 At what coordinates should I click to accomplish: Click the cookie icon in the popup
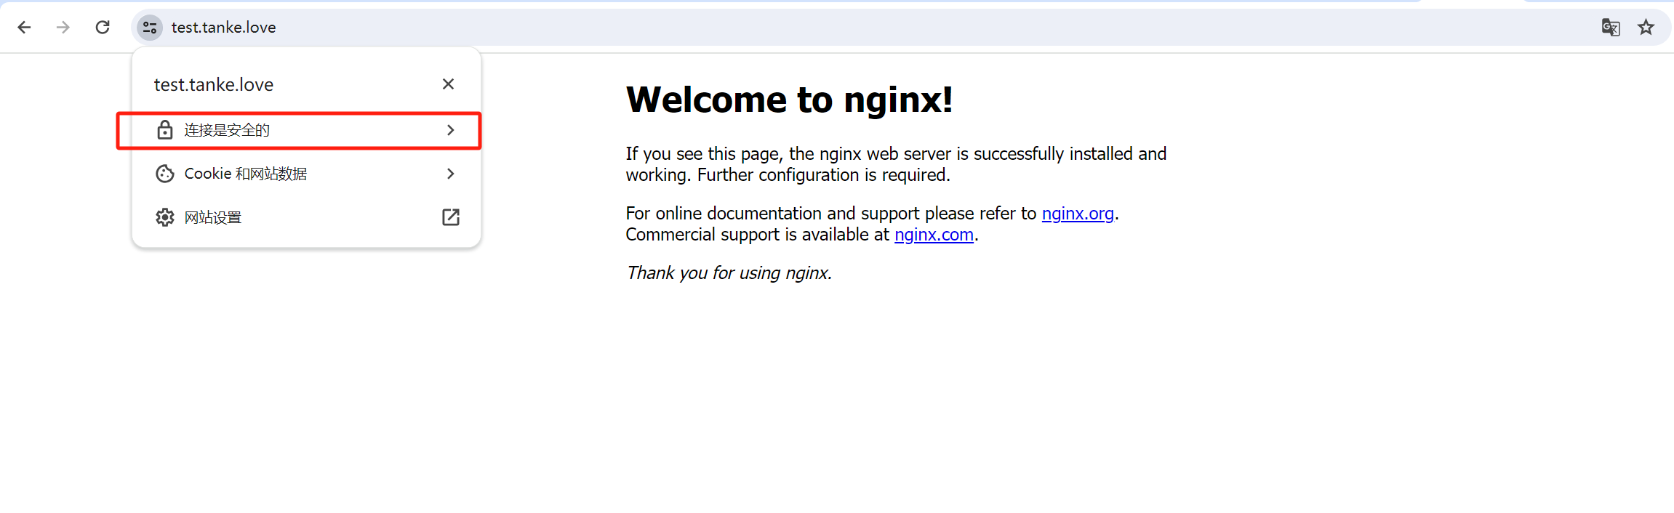point(165,174)
